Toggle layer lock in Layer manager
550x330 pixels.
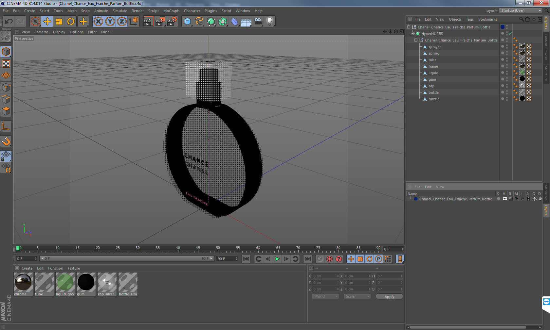[x=522, y=199]
